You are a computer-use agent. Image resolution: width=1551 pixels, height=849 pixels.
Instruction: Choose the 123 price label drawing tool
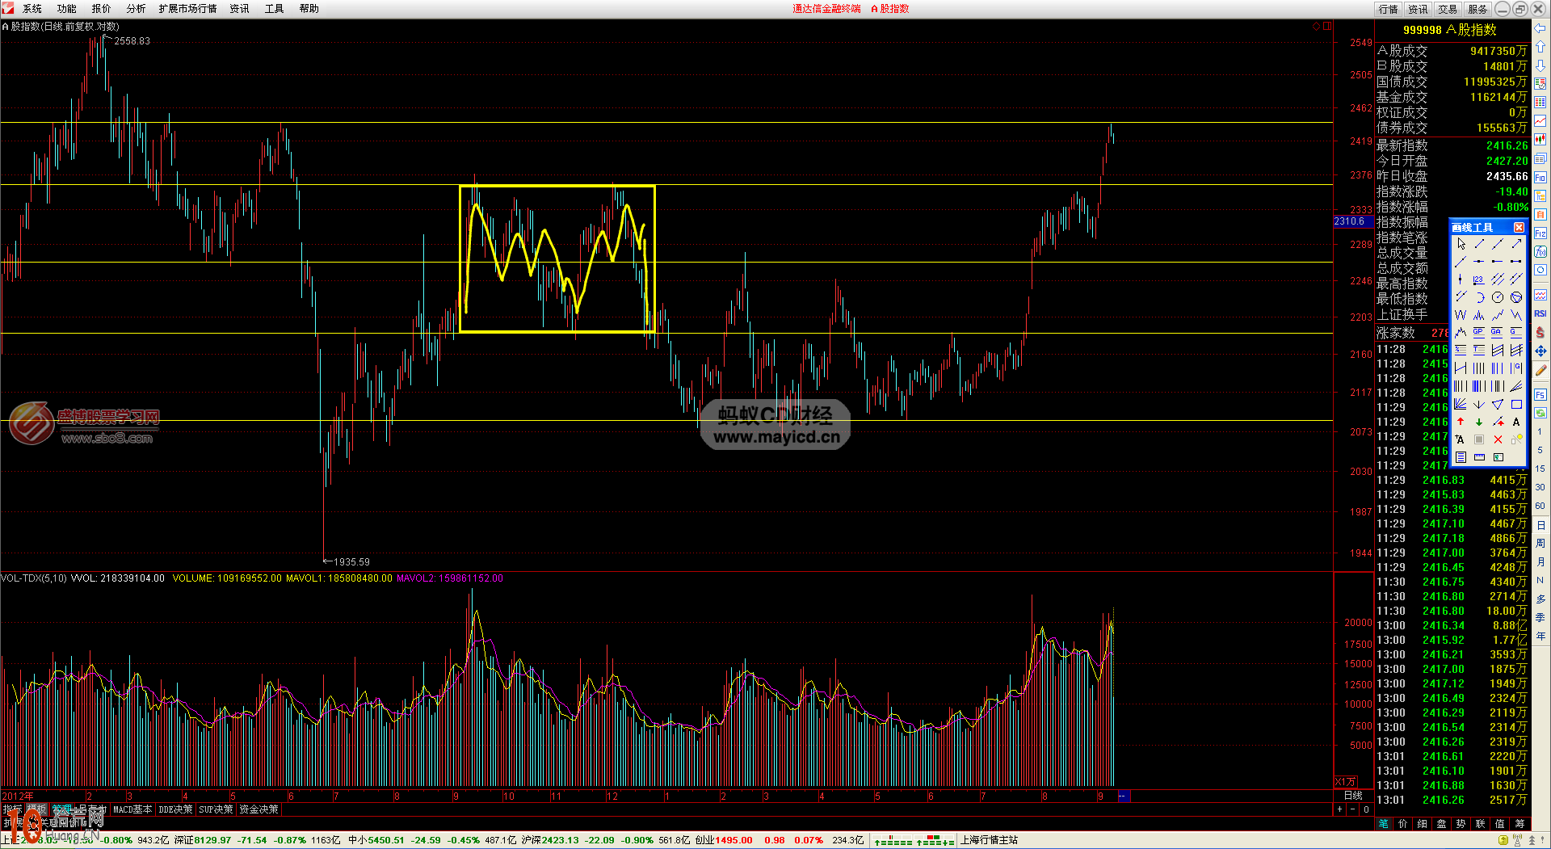1479,279
